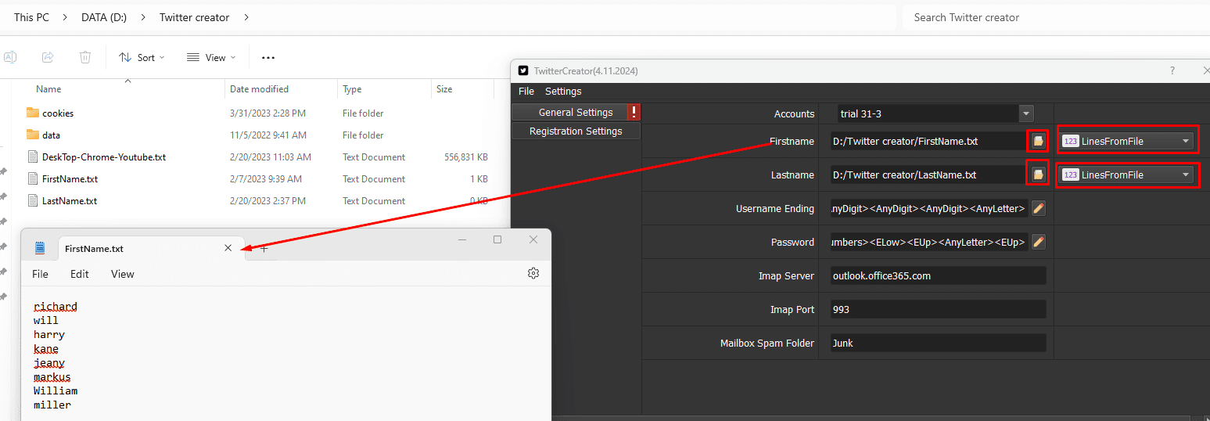Click the Explorer delete trash icon

[x=85, y=57]
